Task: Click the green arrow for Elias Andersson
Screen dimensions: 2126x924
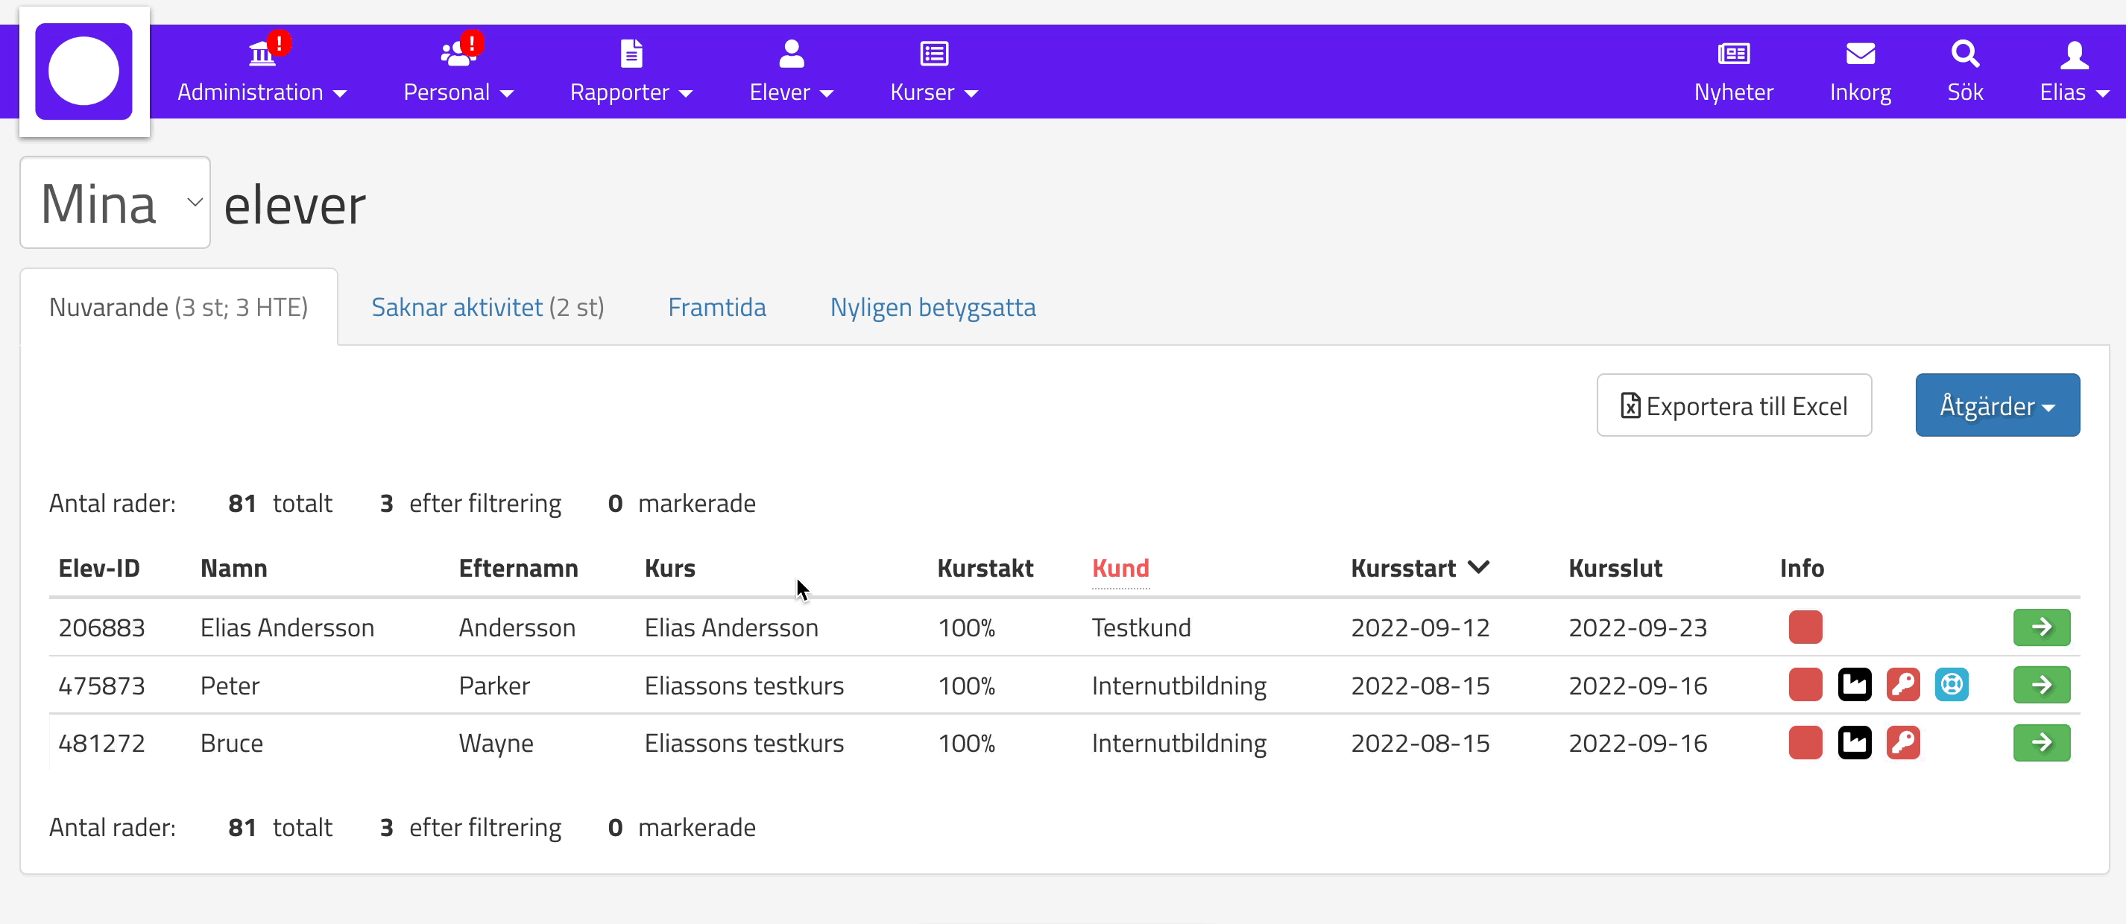Action: [2041, 627]
